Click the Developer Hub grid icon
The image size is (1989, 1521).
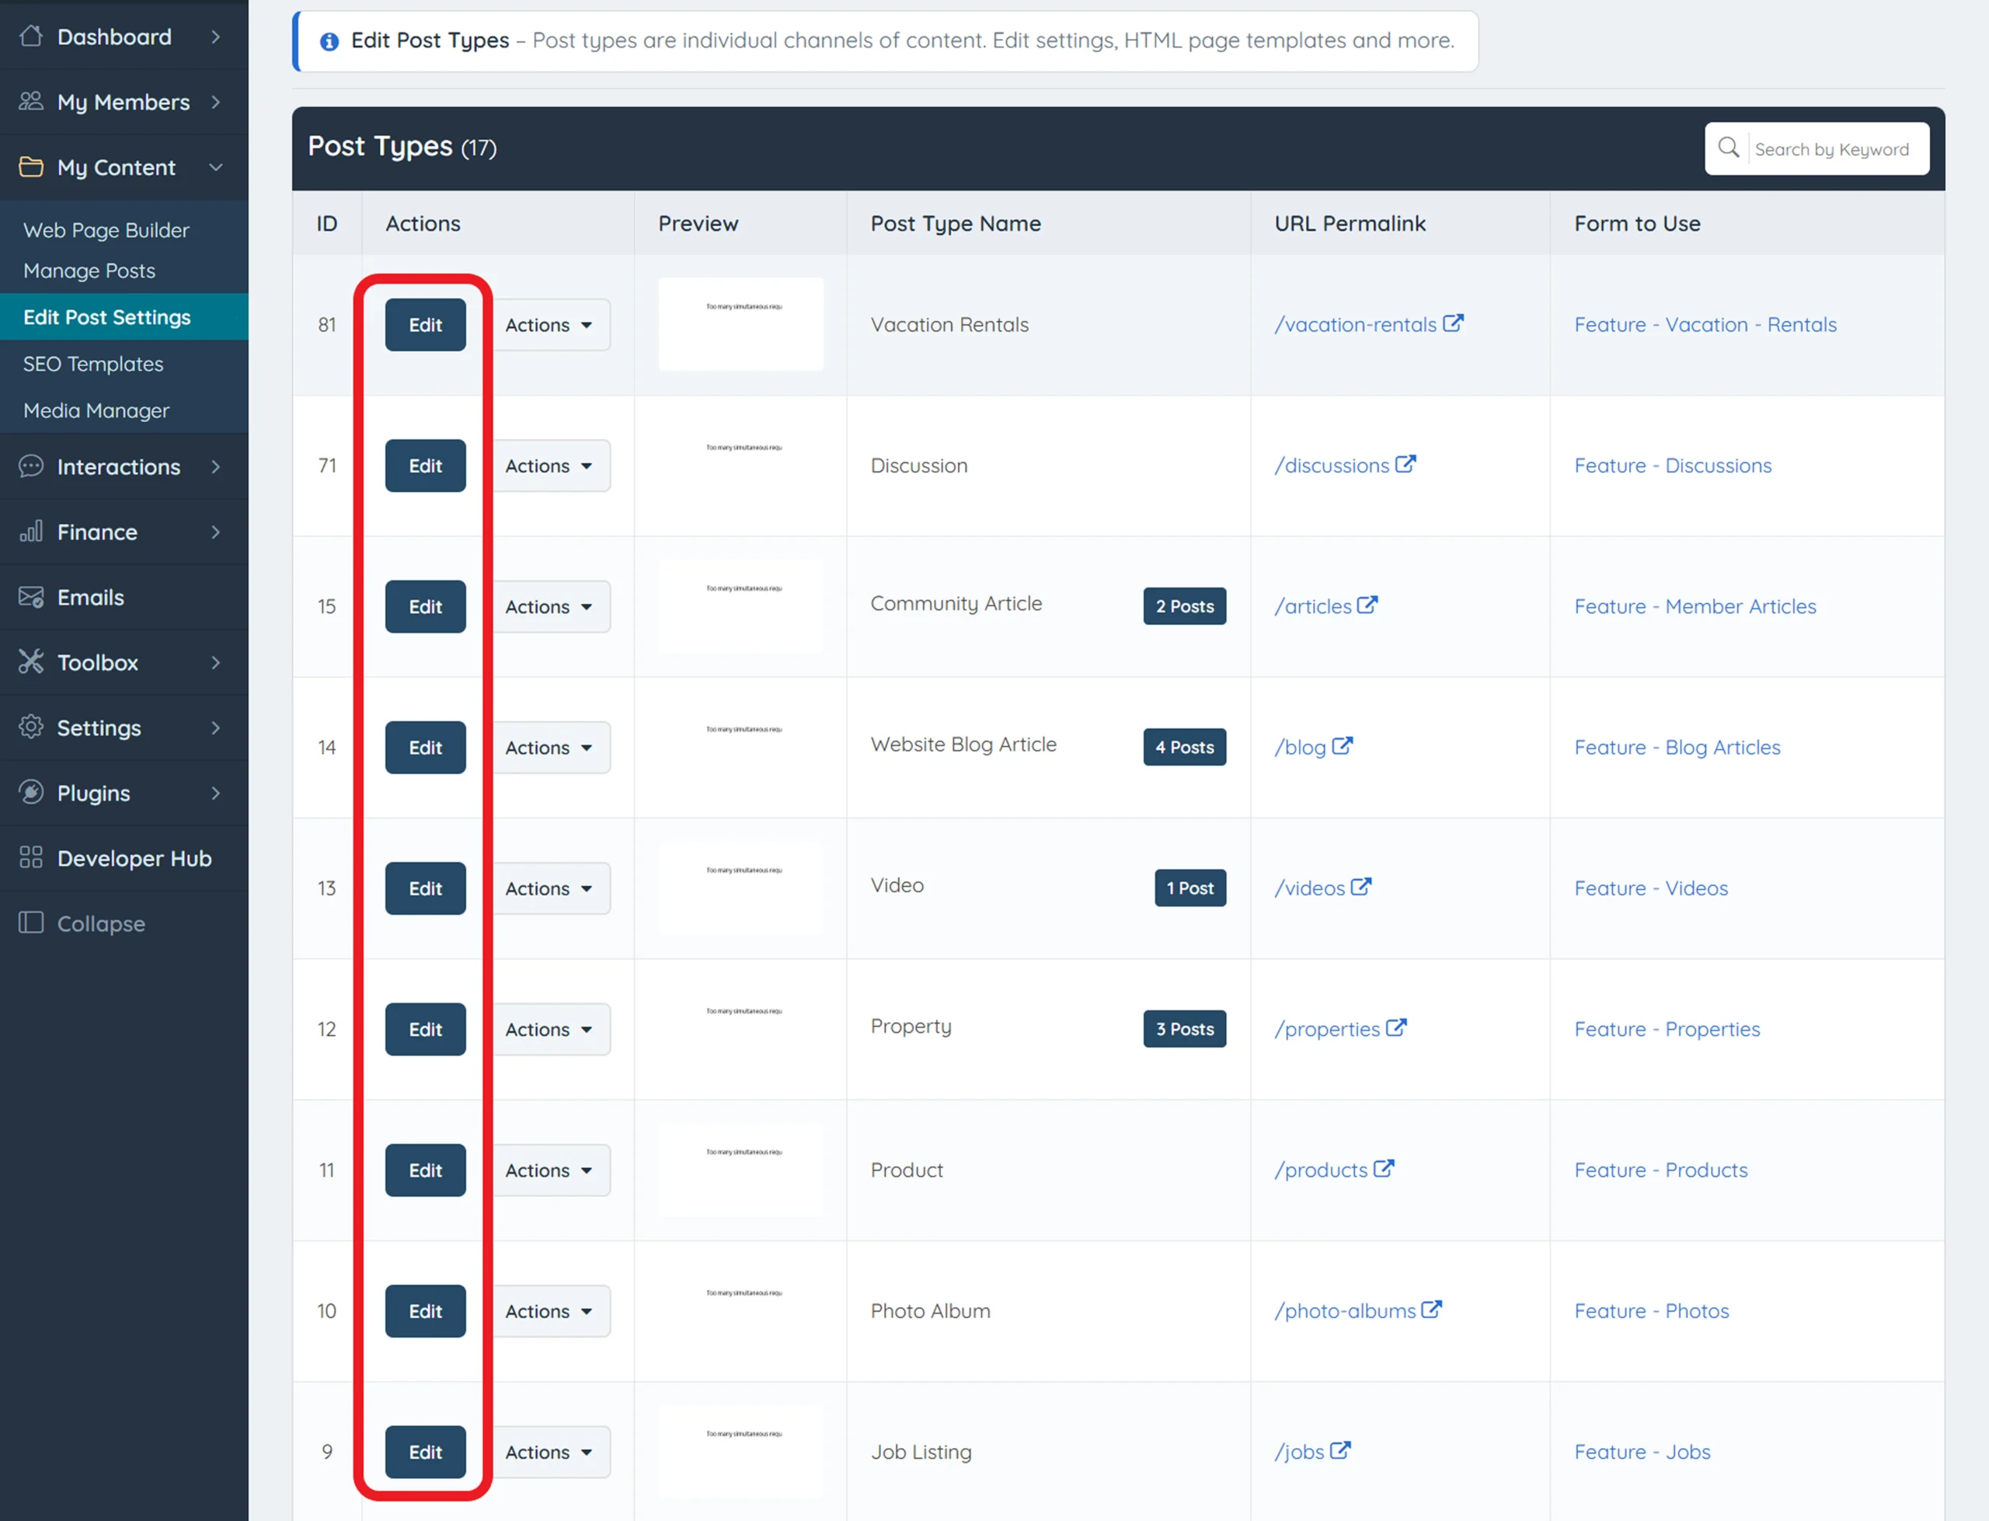pyautogui.click(x=32, y=857)
